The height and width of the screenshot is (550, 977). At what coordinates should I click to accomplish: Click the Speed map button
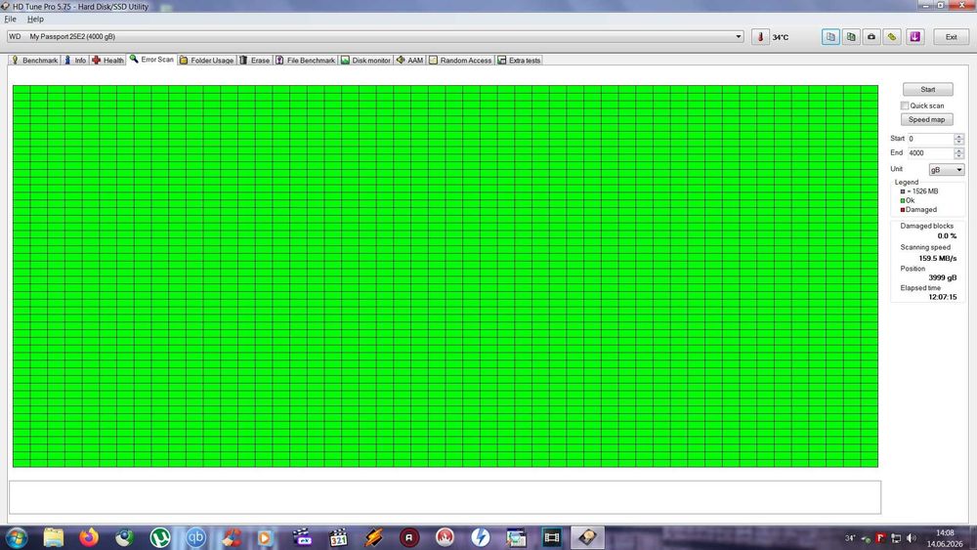926,119
